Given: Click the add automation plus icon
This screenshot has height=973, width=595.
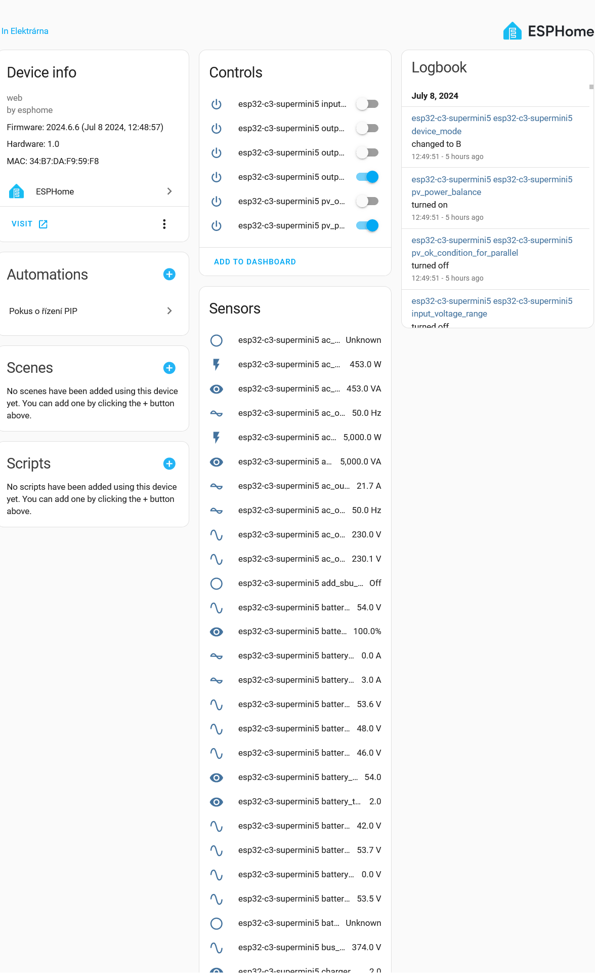Looking at the screenshot, I should pos(169,275).
